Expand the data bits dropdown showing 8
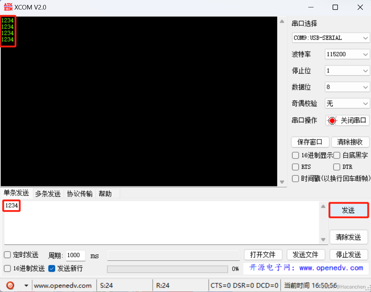The height and width of the screenshot is (292, 371). click(347, 87)
